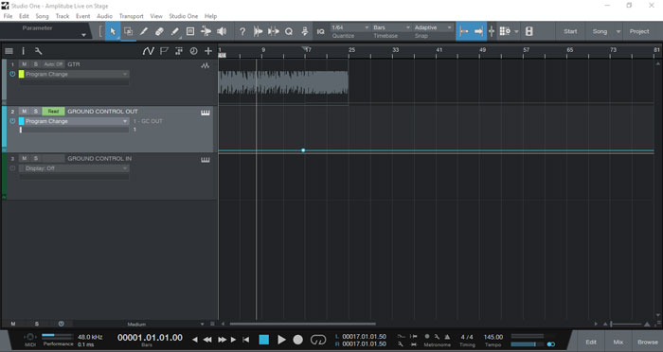Click the video player film icon

(529, 31)
